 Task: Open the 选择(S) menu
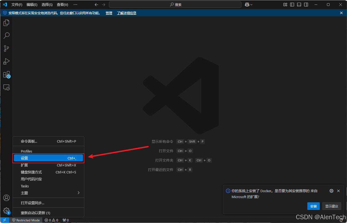[47, 5]
